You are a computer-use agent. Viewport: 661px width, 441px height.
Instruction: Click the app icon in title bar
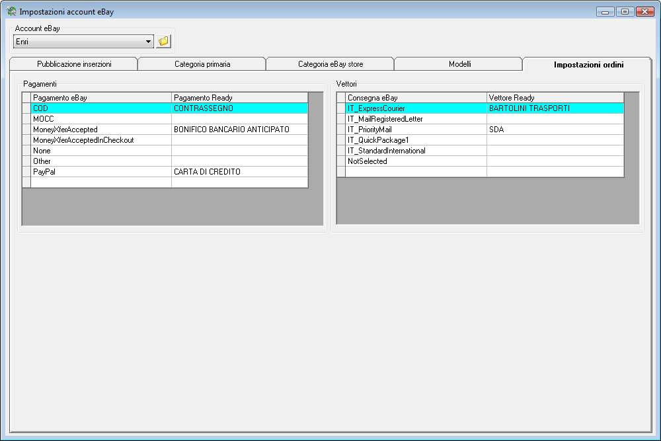[11, 11]
